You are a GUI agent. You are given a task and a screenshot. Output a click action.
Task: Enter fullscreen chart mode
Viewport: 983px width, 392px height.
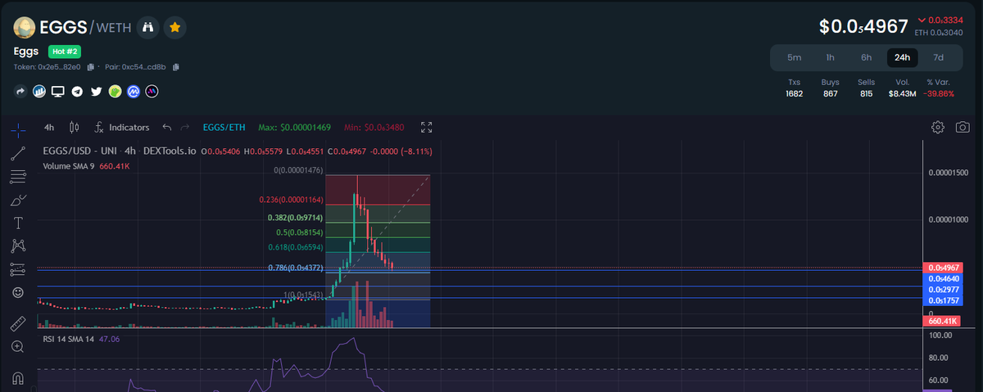[426, 128]
